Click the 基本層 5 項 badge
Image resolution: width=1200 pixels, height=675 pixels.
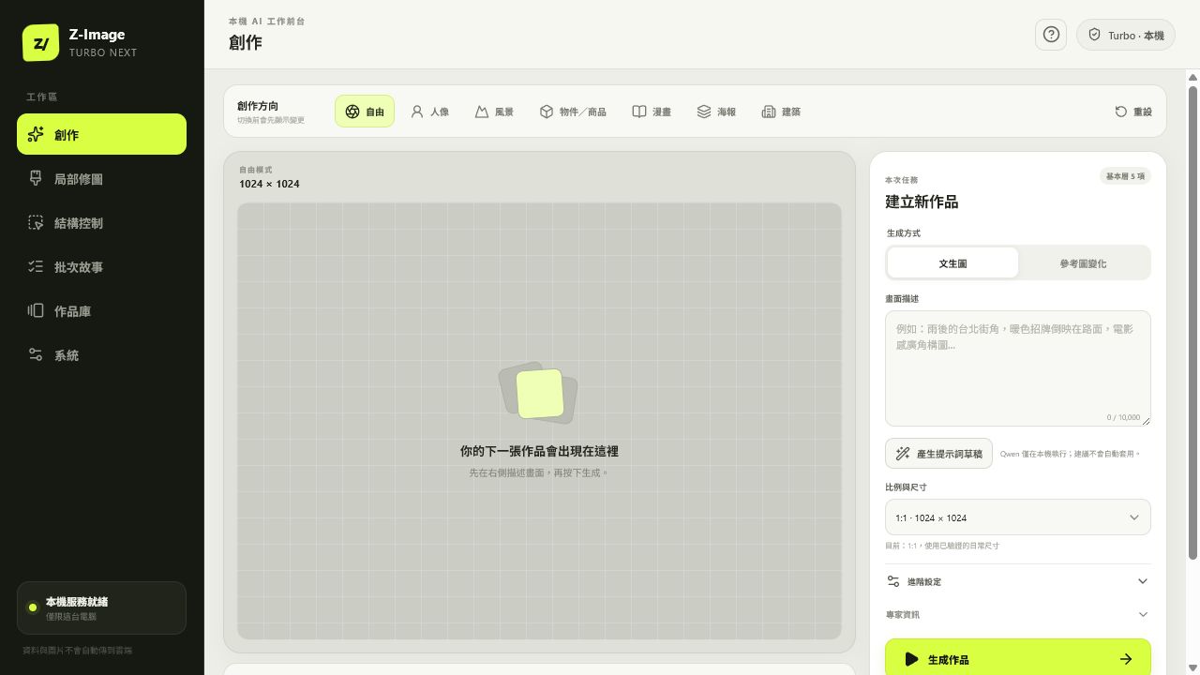[1125, 176]
